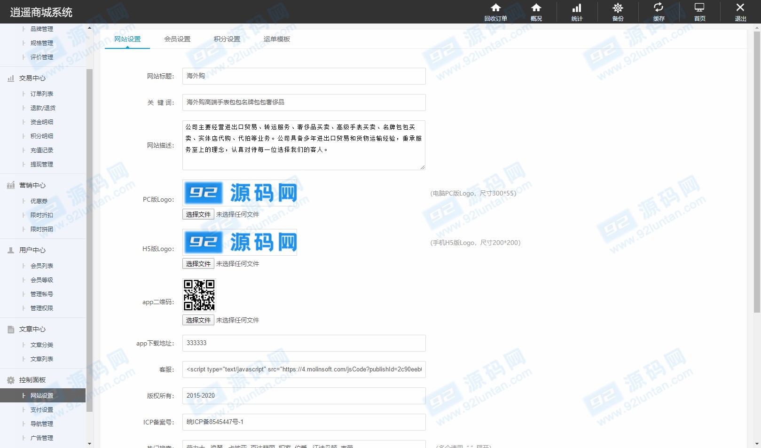
Task: Open the 概况 overview icon
Action: point(536,12)
